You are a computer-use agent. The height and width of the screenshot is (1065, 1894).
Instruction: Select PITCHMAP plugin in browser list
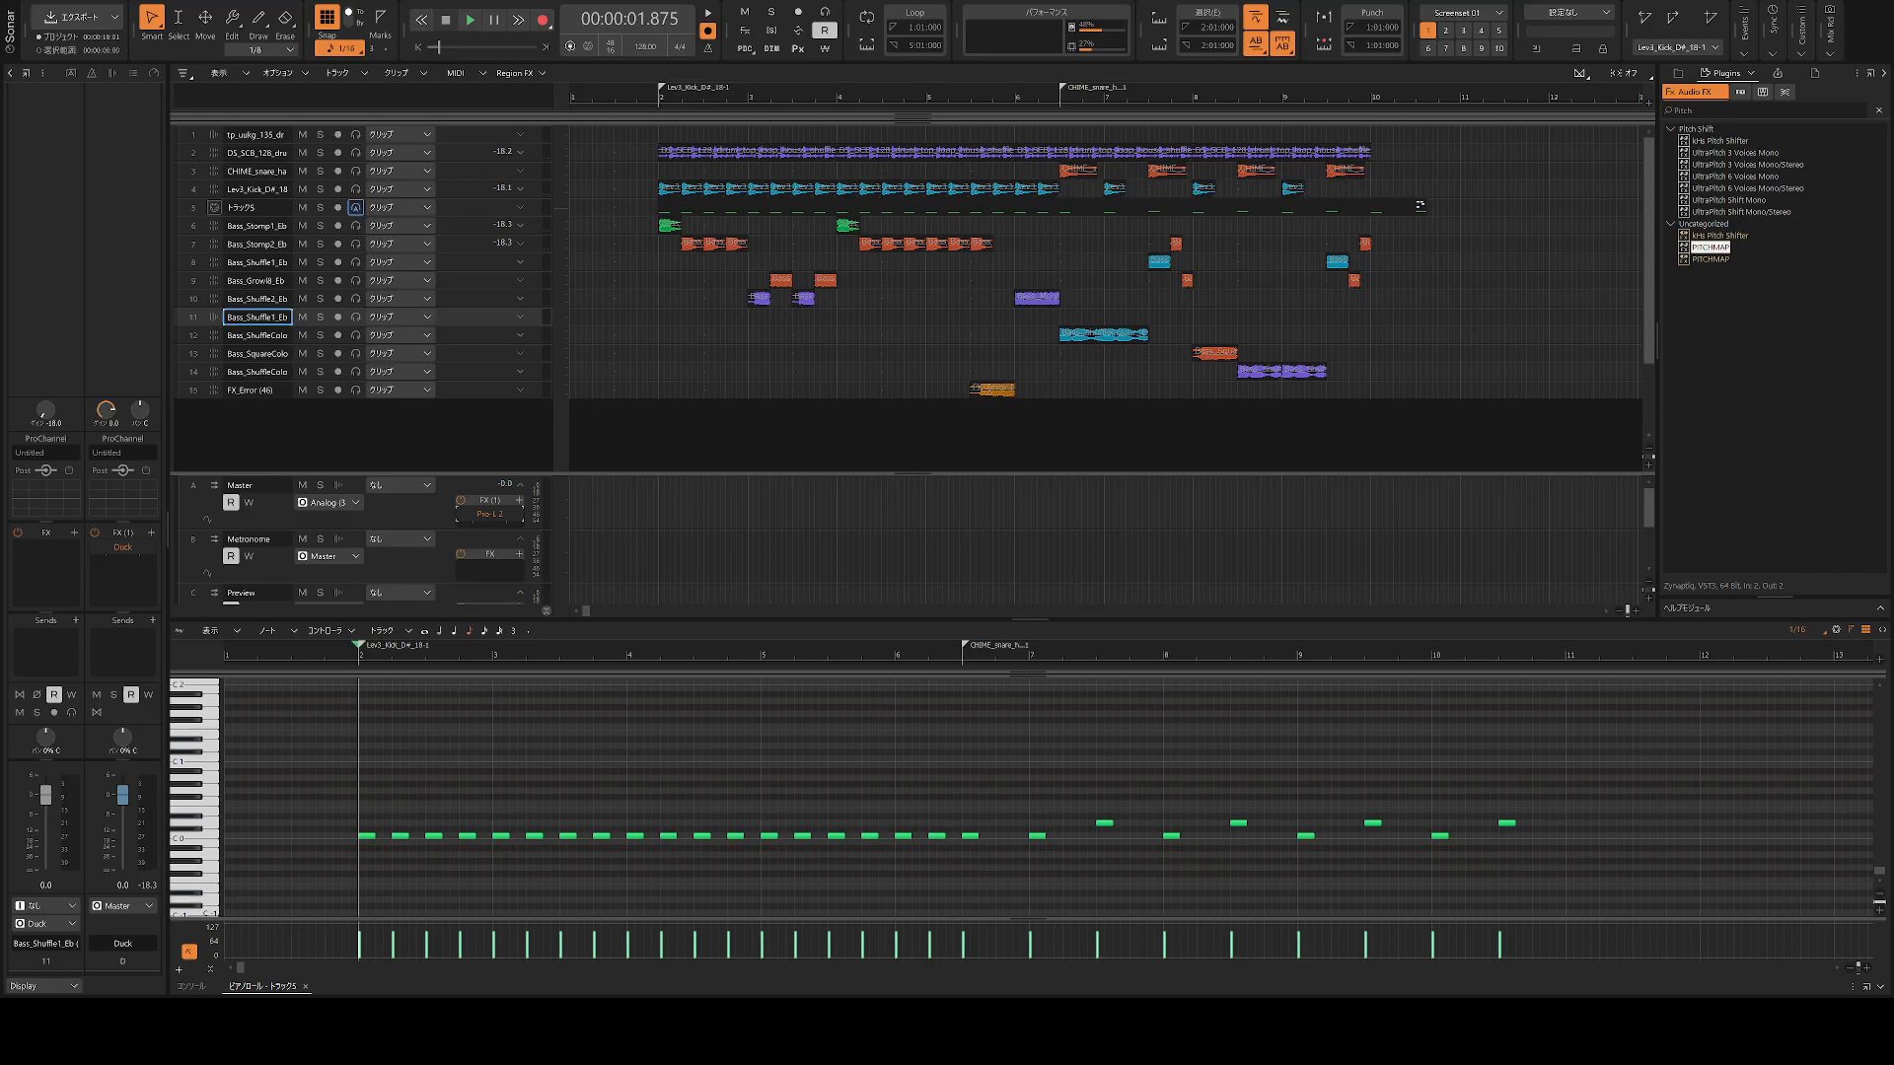coord(1710,248)
